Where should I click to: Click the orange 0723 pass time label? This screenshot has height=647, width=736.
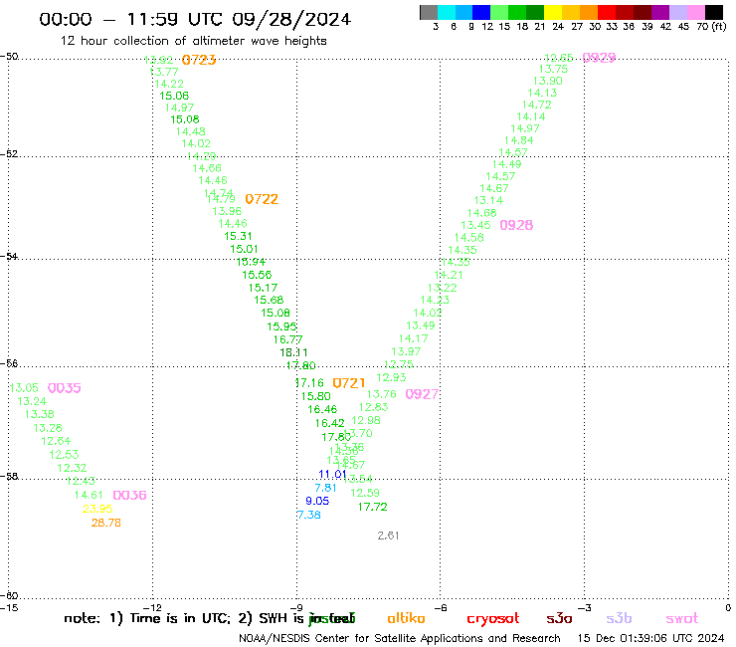(199, 60)
